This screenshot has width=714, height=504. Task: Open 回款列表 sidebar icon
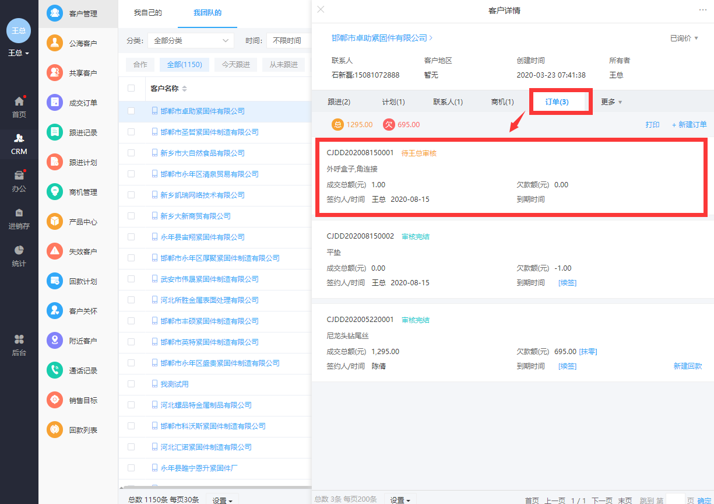click(x=55, y=430)
